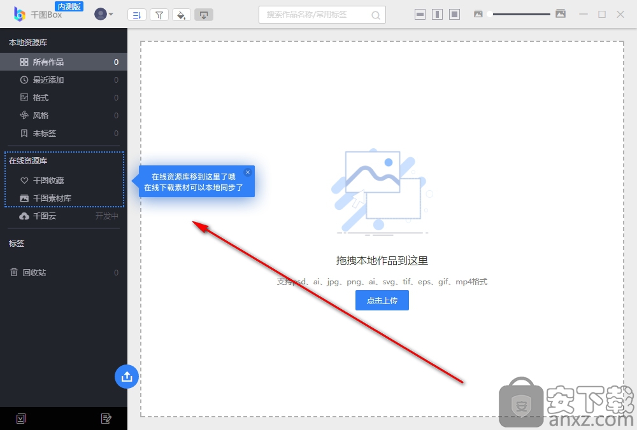Open 千图素材库 library
The width and height of the screenshot is (637, 430).
(63, 198)
